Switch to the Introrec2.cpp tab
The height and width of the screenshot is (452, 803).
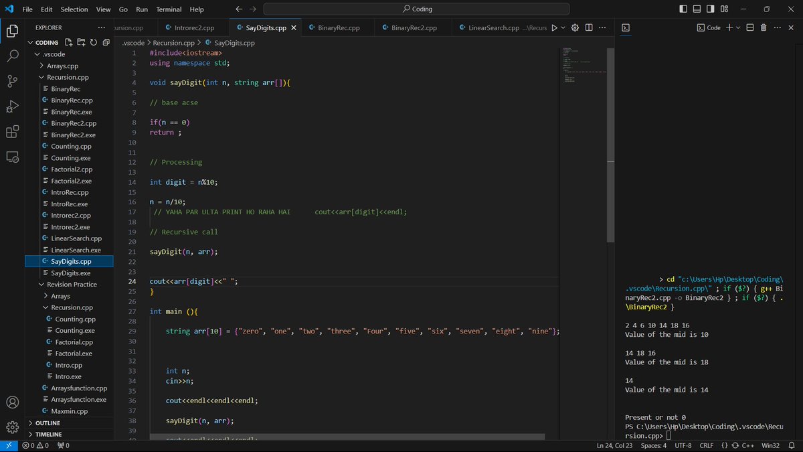pyautogui.click(x=193, y=27)
